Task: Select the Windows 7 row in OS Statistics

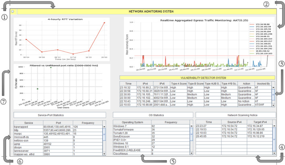Action: (151, 126)
